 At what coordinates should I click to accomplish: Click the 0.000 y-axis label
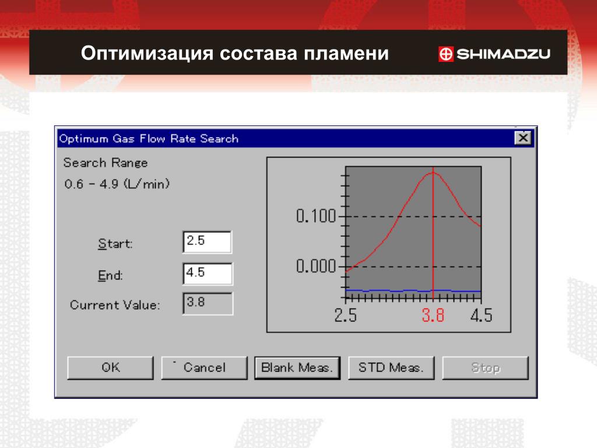(316, 266)
